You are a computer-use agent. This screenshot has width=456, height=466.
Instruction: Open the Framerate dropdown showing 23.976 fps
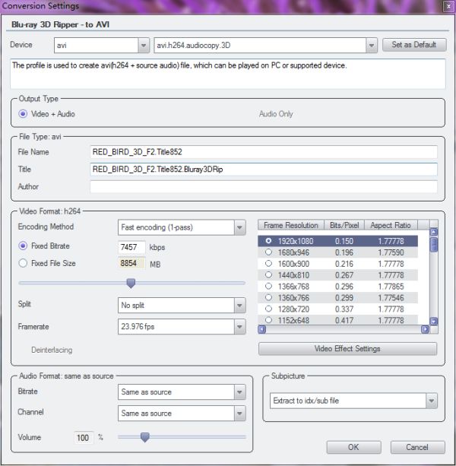click(x=182, y=327)
